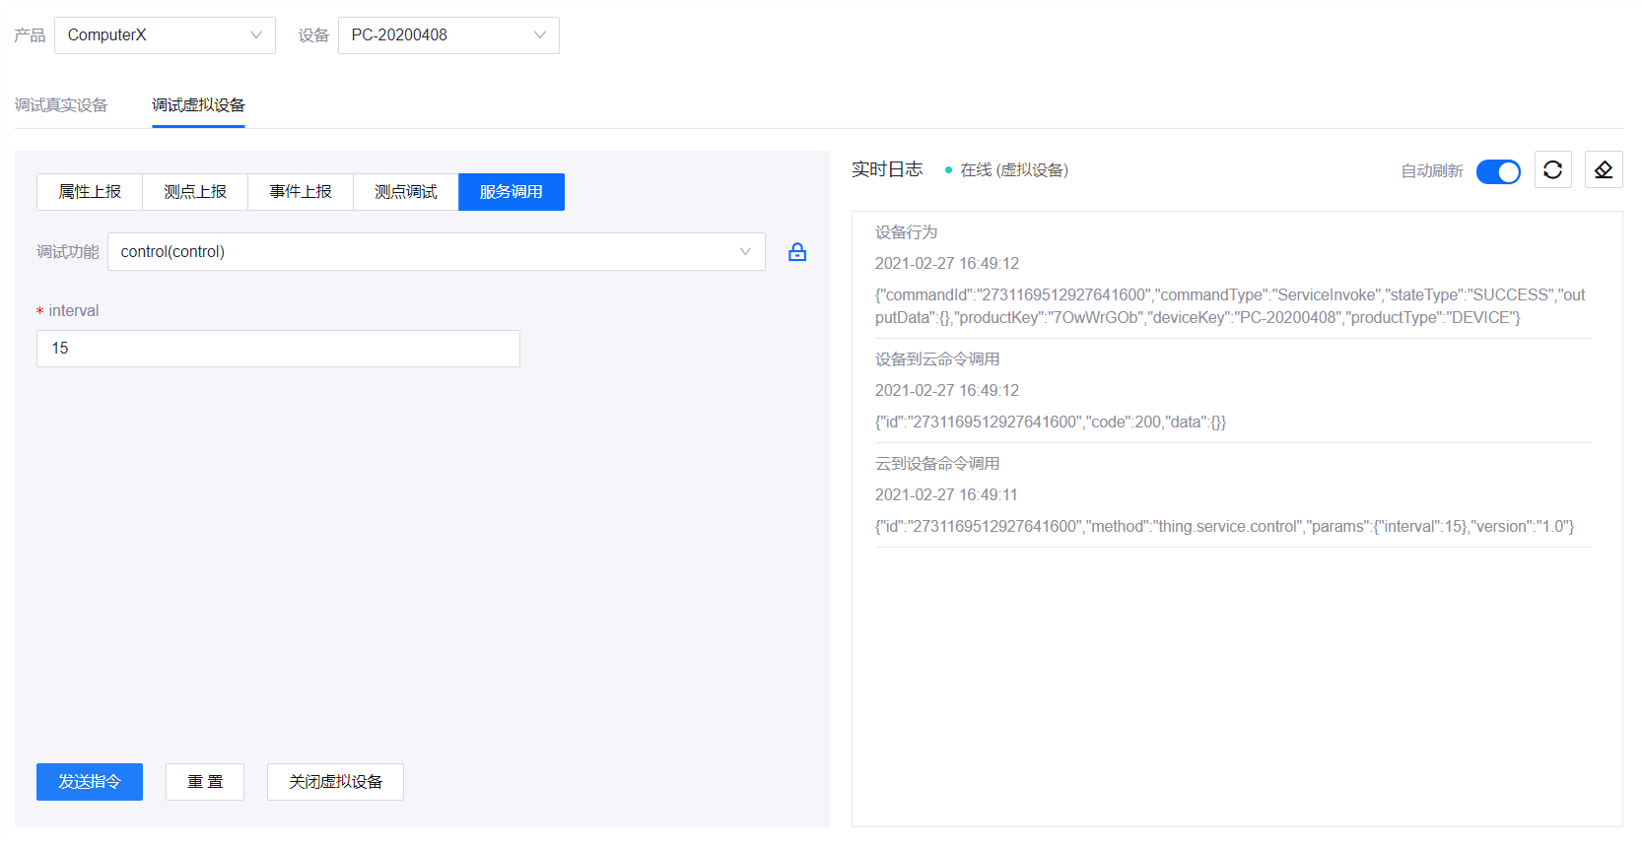Viewport: 1642px width, 844px height.
Task: Select the 调试虚拟设备 tab
Action: point(198,105)
